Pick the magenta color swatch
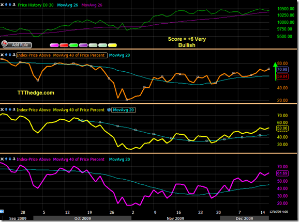This screenshot has width=299, height=222. click(x=54, y=45)
